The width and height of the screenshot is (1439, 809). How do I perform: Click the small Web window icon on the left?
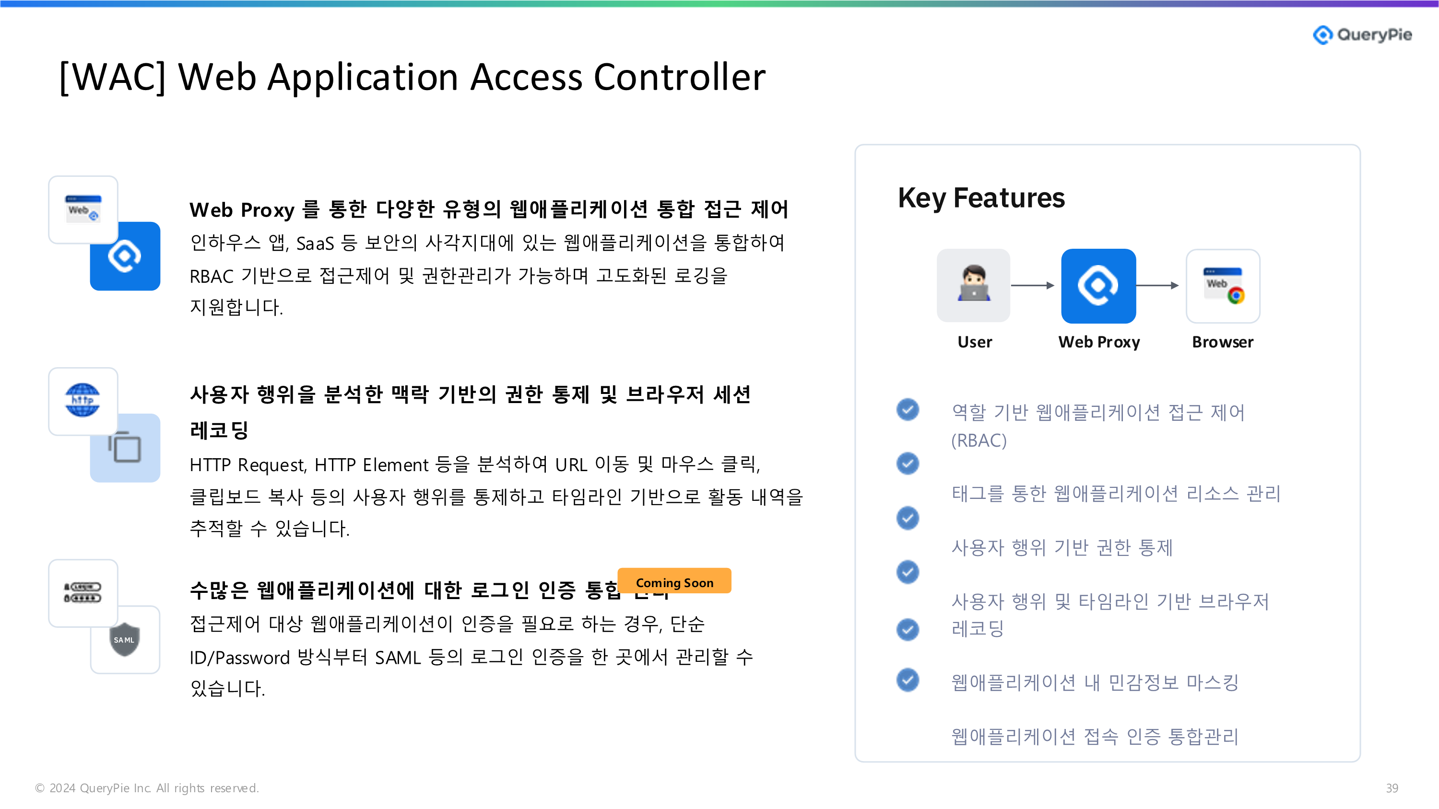point(83,209)
